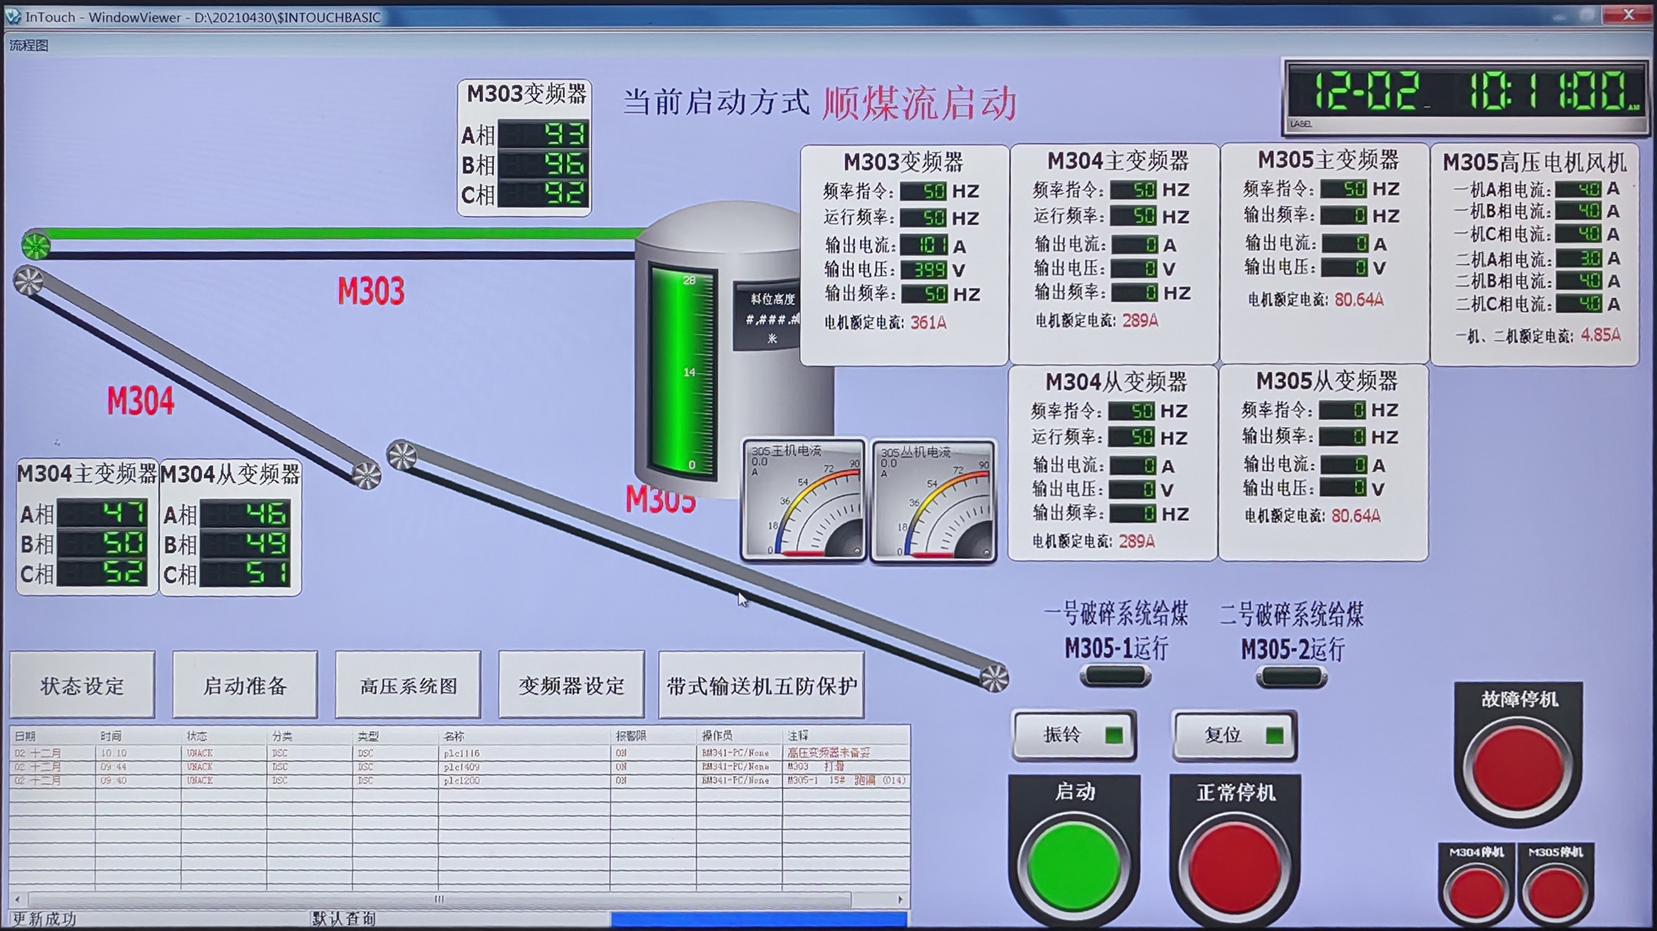This screenshot has height=931, width=1657.
Task: Open the 变频器设定 settings page
Action: pyautogui.click(x=571, y=685)
